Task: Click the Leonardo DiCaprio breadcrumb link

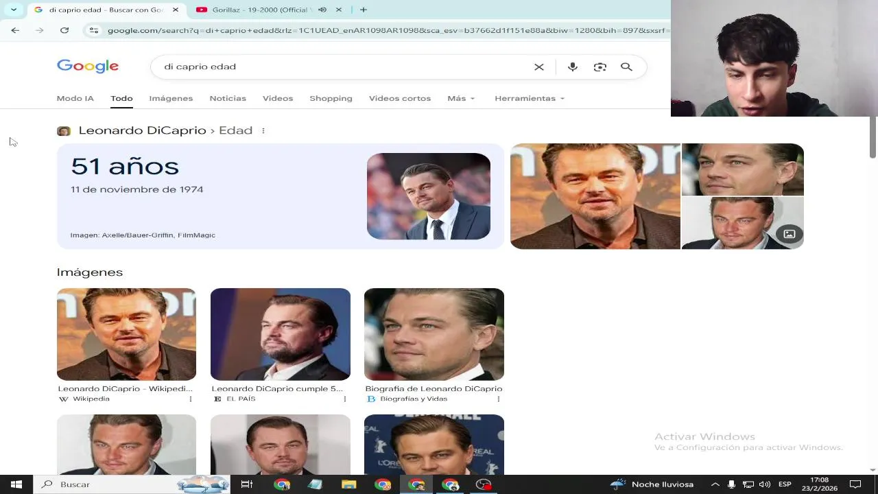Action: 142,130
